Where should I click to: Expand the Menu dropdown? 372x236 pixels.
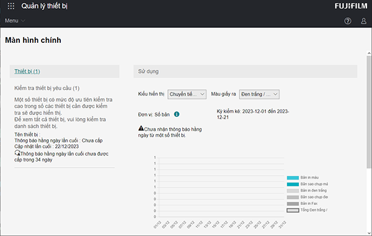pos(15,20)
